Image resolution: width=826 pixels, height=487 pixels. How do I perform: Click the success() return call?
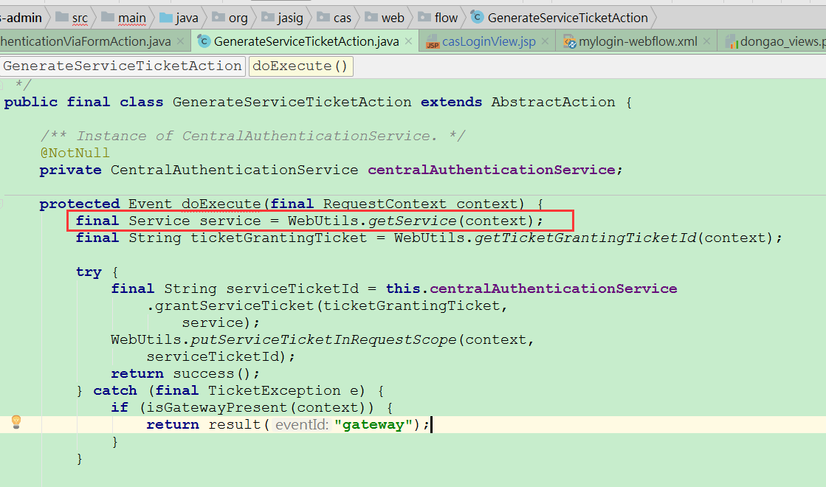(211, 374)
